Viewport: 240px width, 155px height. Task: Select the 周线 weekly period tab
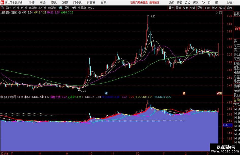pyautogui.click(x=67, y=8)
